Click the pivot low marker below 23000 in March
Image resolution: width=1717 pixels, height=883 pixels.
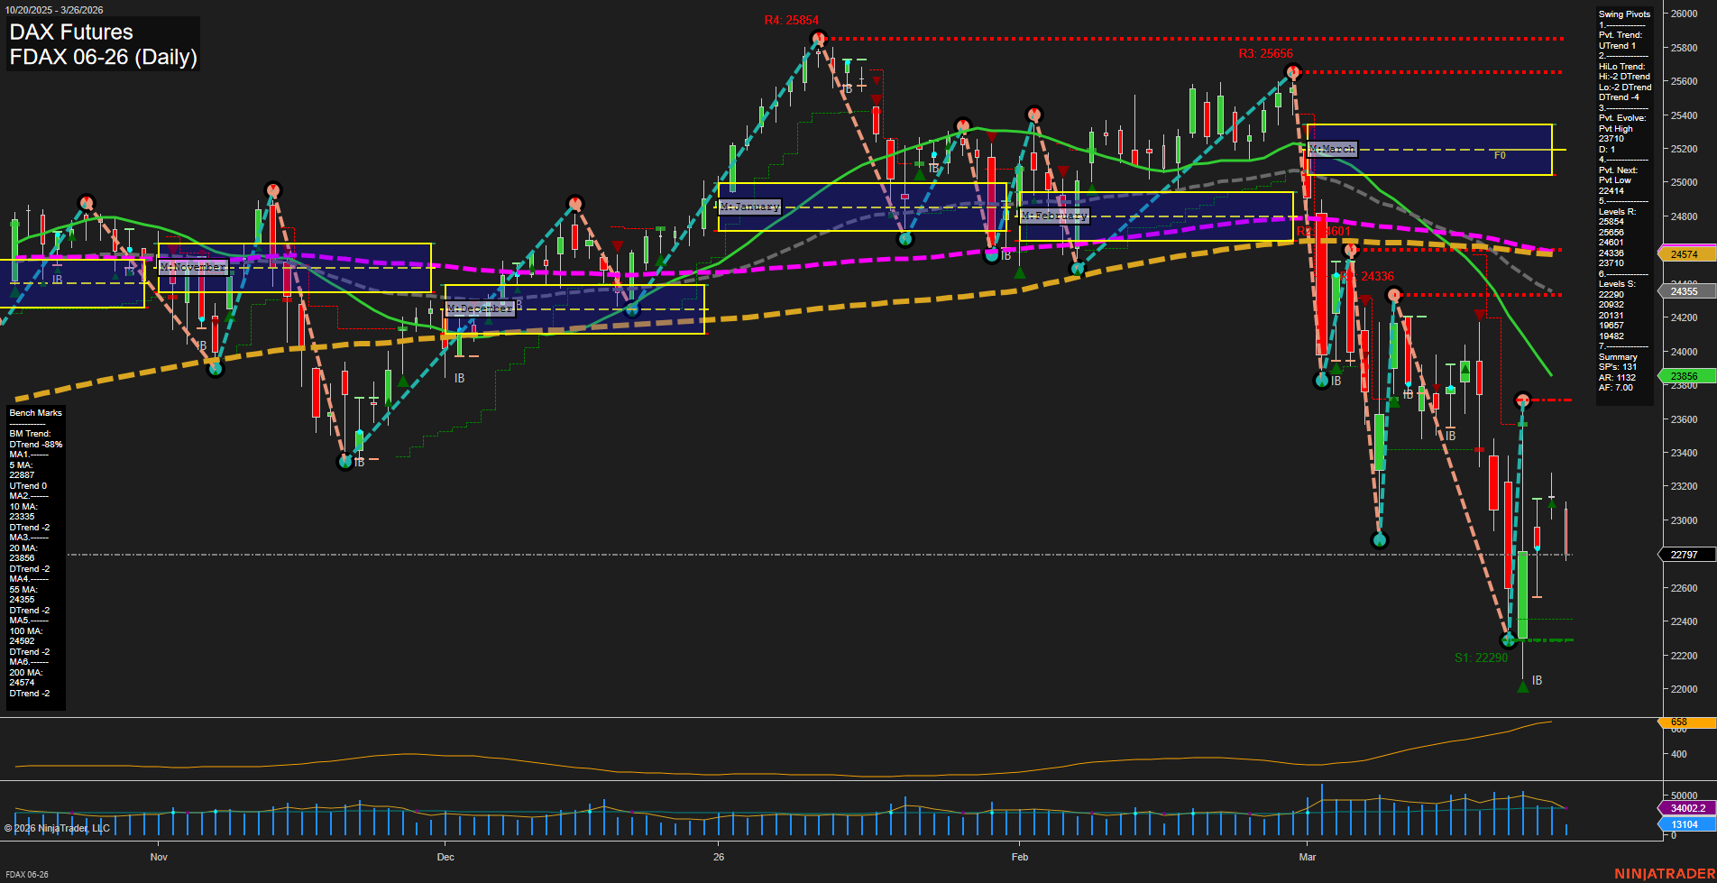point(1379,540)
